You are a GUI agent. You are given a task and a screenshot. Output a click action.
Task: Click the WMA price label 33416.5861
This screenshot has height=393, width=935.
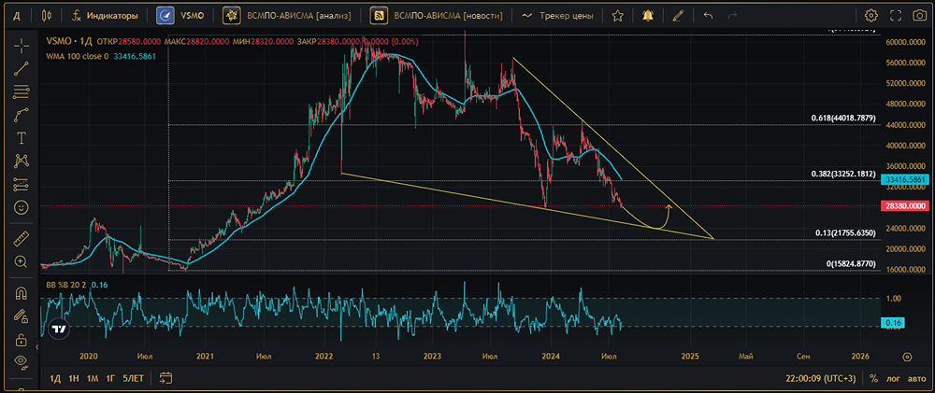tap(904, 178)
